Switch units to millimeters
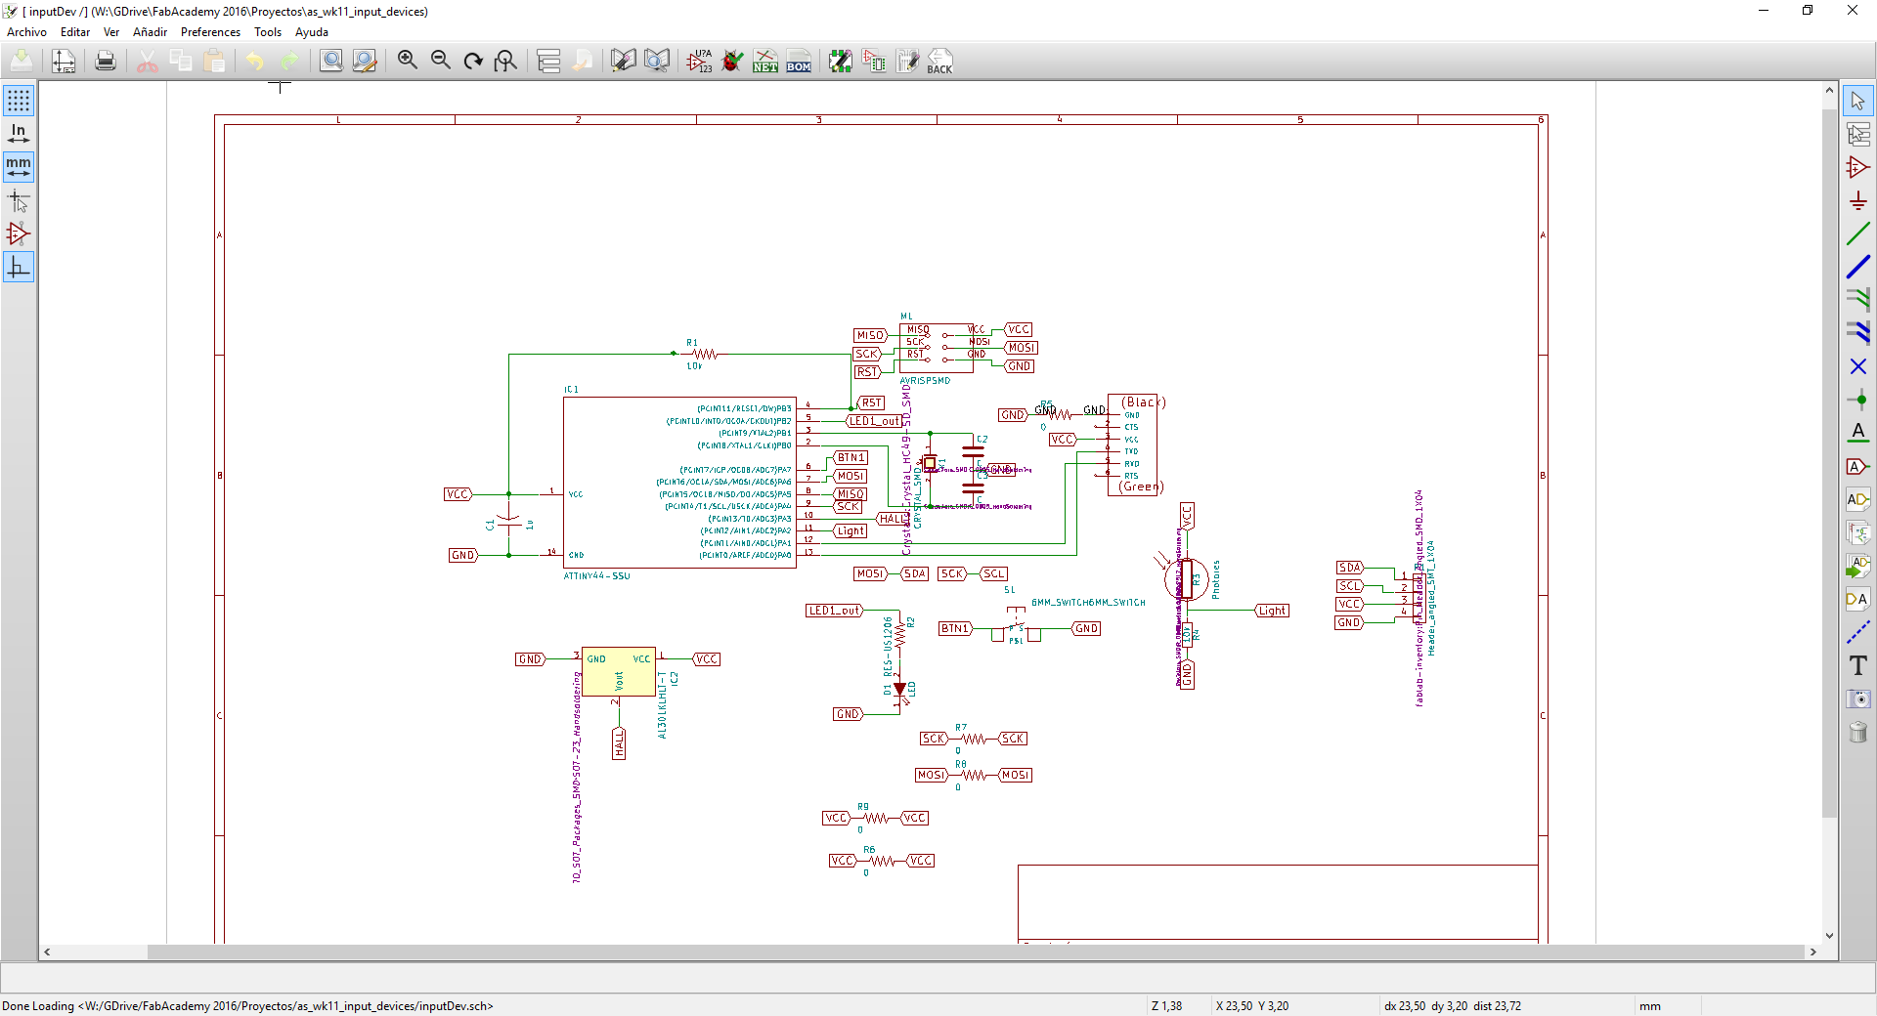Viewport: 1877px width, 1016px height. click(x=19, y=167)
